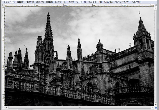159x110 pixels.
Task: Open the ヘルプ(H) menu
Action: 136,2
